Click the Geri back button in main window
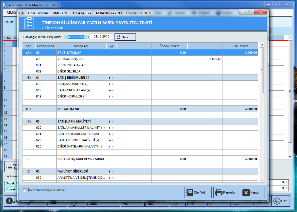Viewport: 297px width, 212px height. point(281,201)
